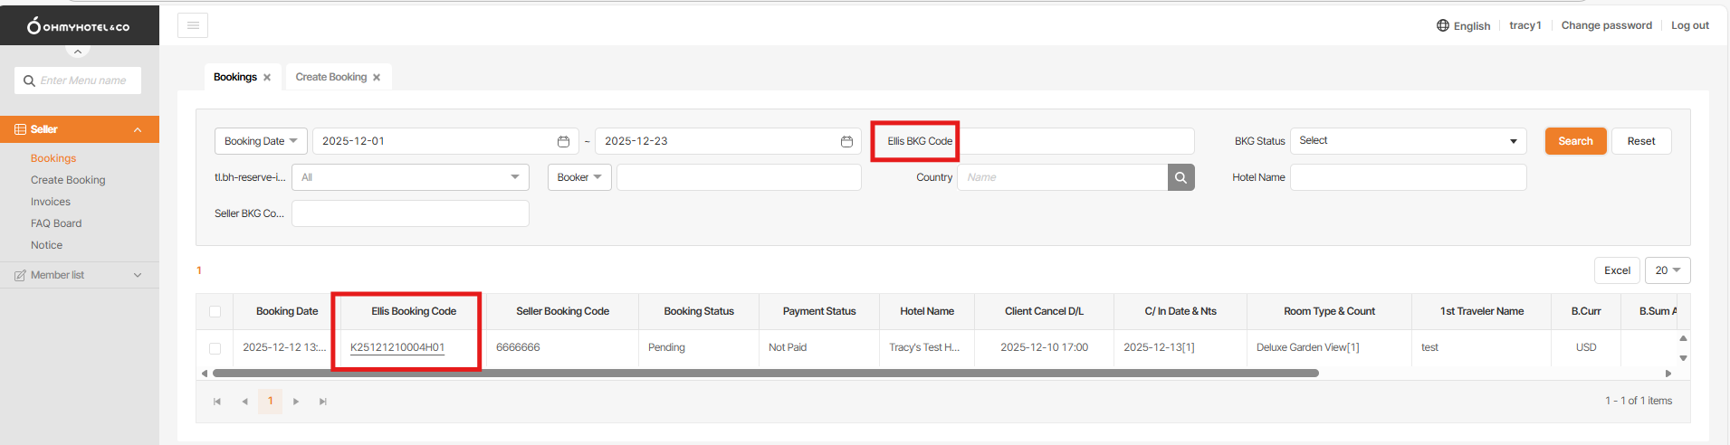Open the start date calendar picker
The height and width of the screenshot is (445, 1730).
click(563, 141)
